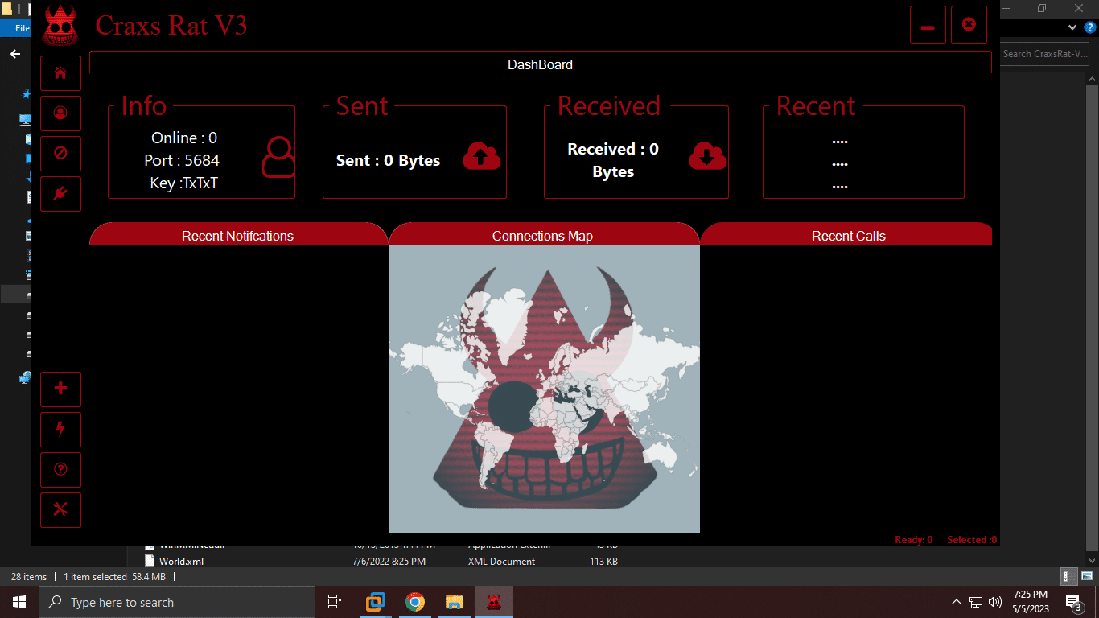Screen dimensions: 1099x618
Task: Click the Search CraxsRat box in Explorer
Action: (x=1044, y=54)
